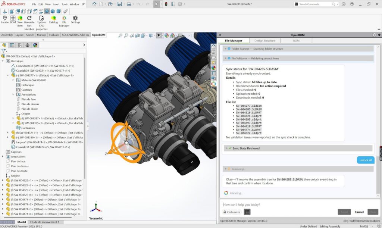
Task: Click the filter funnel icon in tree
Action: [3, 51]
